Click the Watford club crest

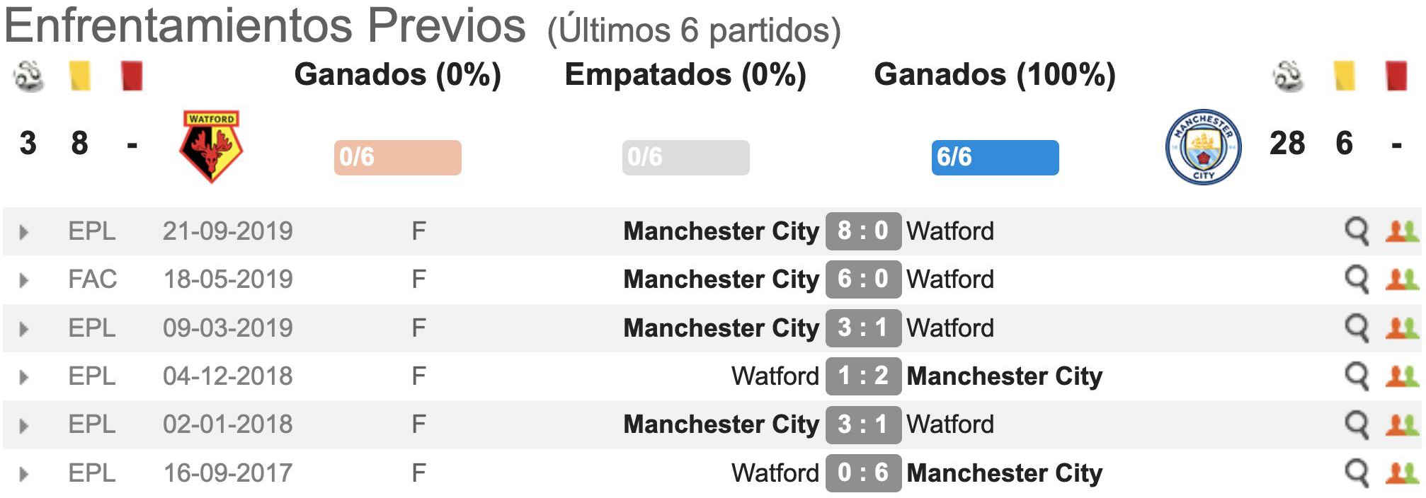[x=211, y=146]
